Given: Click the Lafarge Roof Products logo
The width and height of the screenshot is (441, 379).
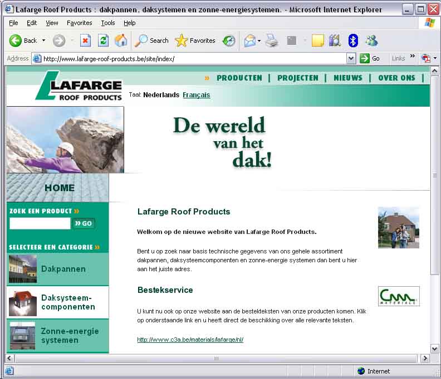Looking at the screenshot, I should click(79, 86).
